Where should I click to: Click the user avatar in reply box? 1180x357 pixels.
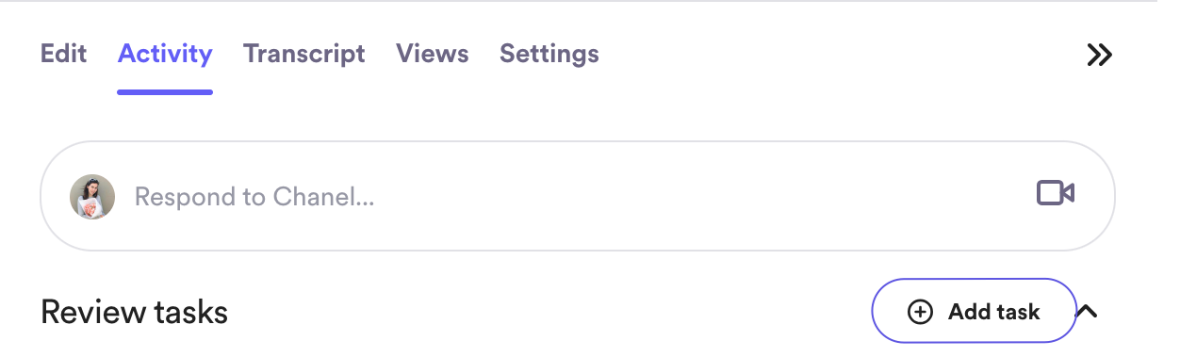click(x=92, y=197)
